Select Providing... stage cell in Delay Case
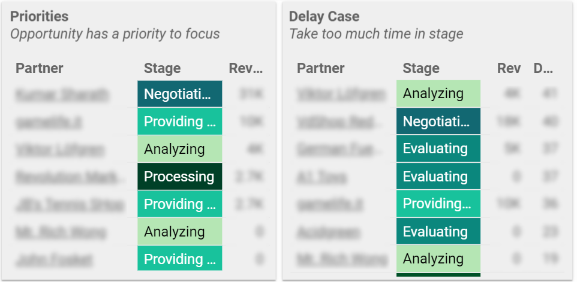The image size is (577, 282). 438,204
